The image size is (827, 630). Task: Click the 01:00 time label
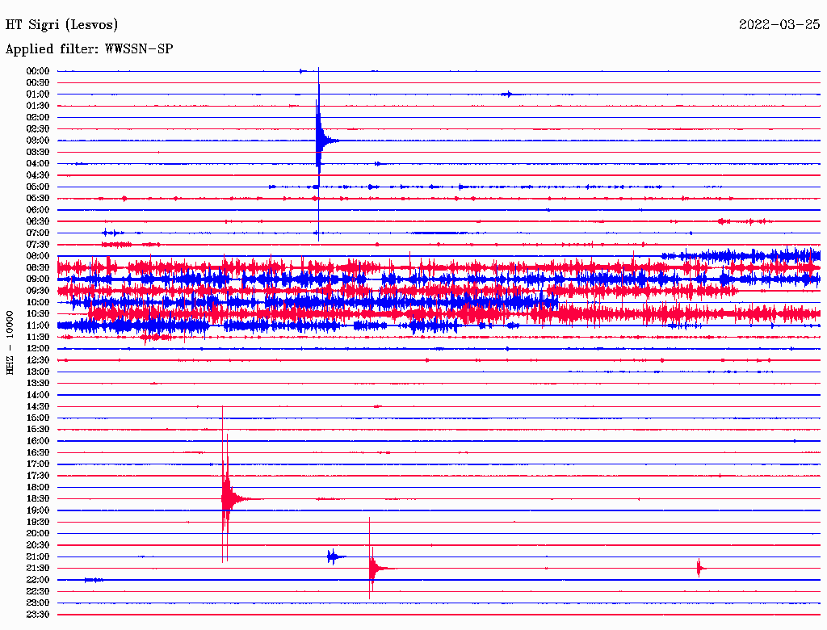tap(38, 94)
